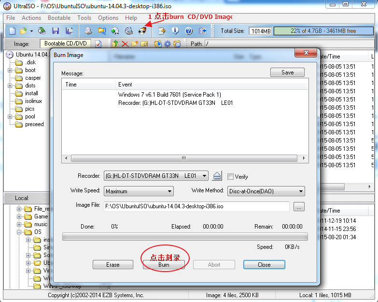
Task: Open the Bootable menu
Action: pyautogui.click(x=59, y=18)
